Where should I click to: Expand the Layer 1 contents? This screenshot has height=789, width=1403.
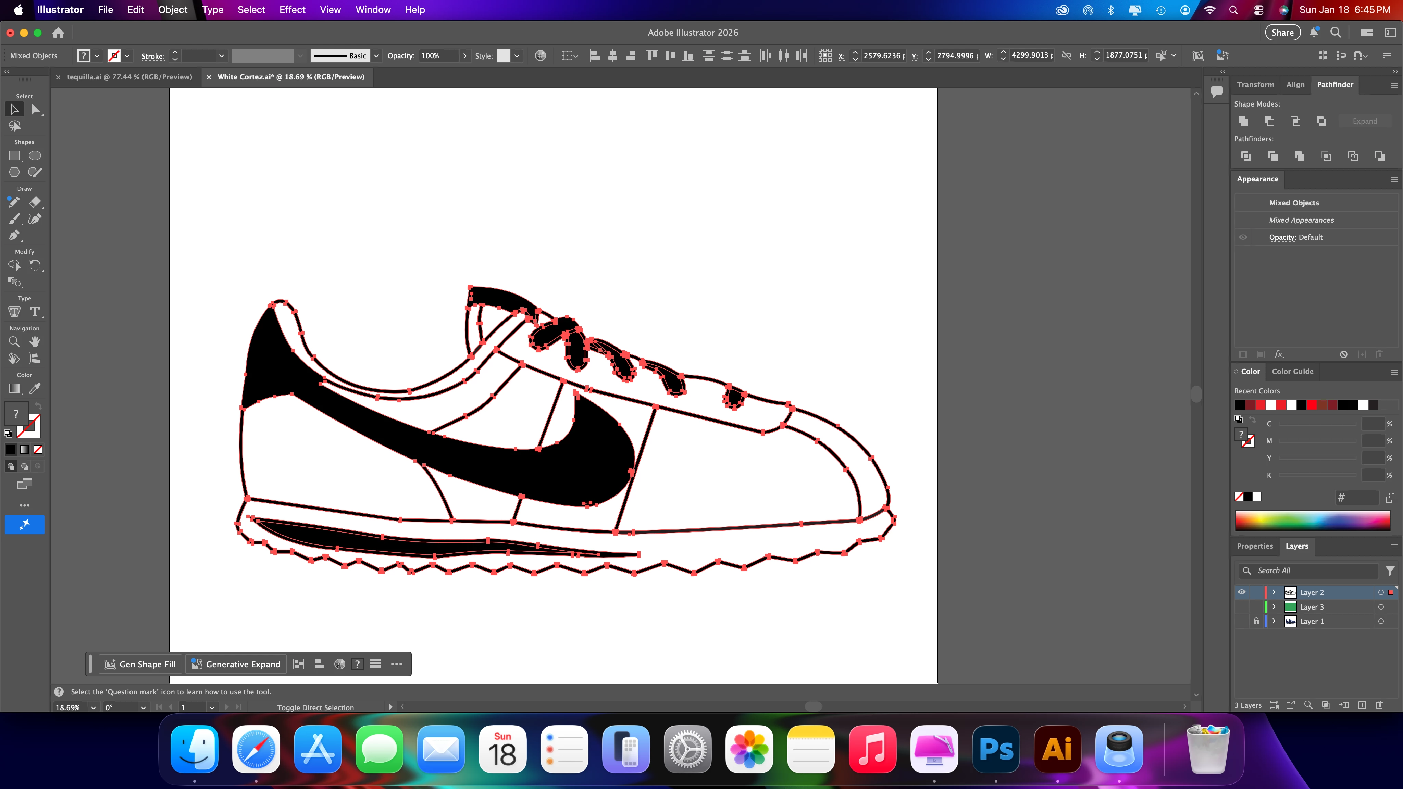[x=1274, y=621]
